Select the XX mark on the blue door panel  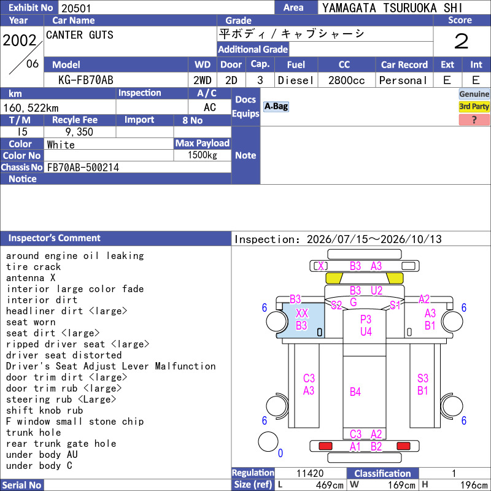point(302,313)
